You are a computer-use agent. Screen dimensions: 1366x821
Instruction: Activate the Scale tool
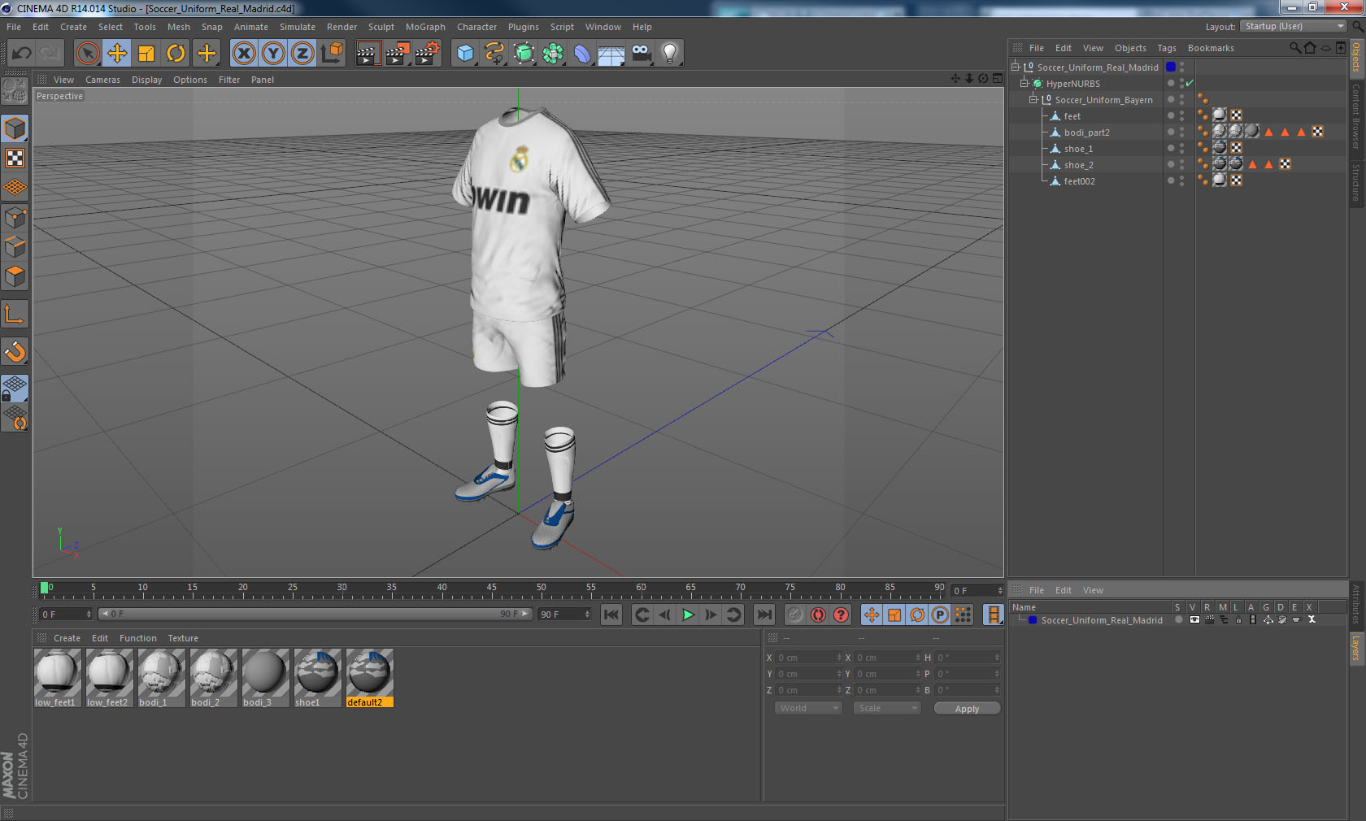point(146,54)
